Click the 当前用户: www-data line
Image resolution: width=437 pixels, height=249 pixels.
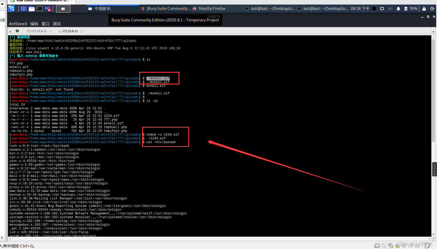[25, 52]
